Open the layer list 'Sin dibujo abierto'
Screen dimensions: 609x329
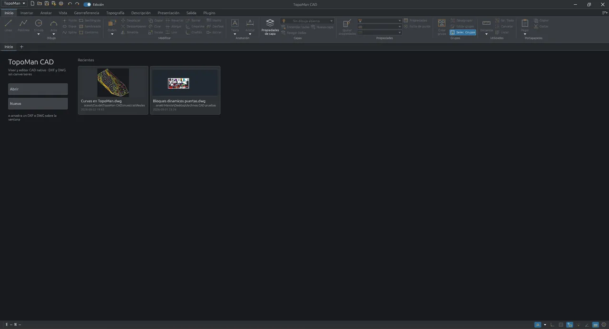click(x=307, y=21)
